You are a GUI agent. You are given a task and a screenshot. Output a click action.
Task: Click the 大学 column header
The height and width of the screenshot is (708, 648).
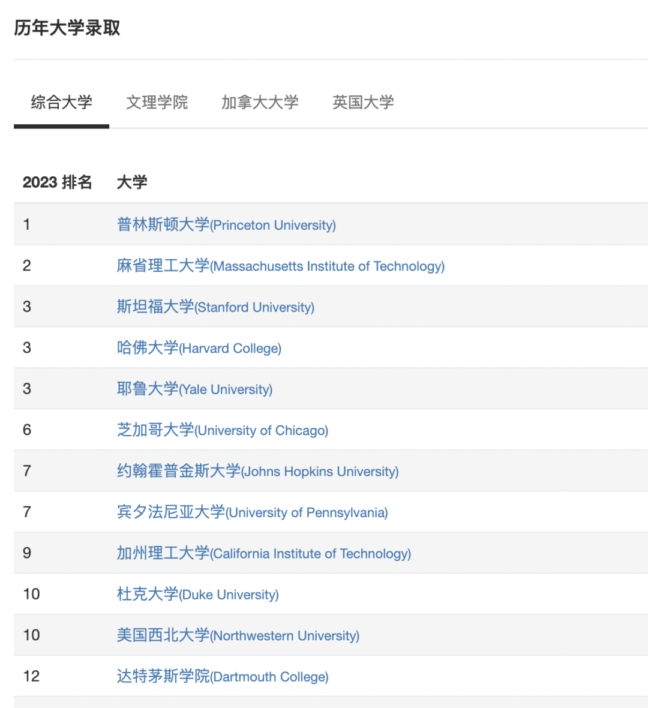[132, 182]
